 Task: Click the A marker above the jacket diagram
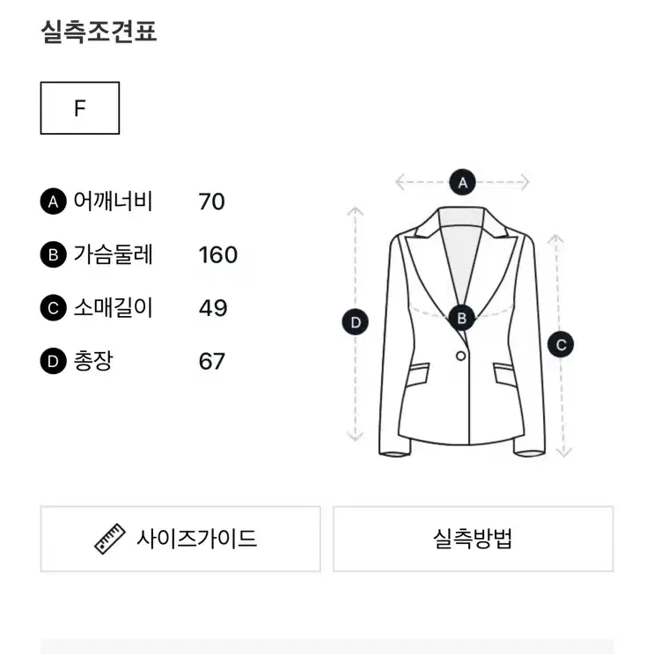[463, 182]
